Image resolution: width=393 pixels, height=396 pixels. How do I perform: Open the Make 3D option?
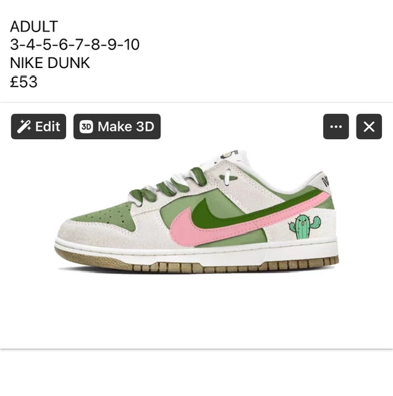coord(117,126)
